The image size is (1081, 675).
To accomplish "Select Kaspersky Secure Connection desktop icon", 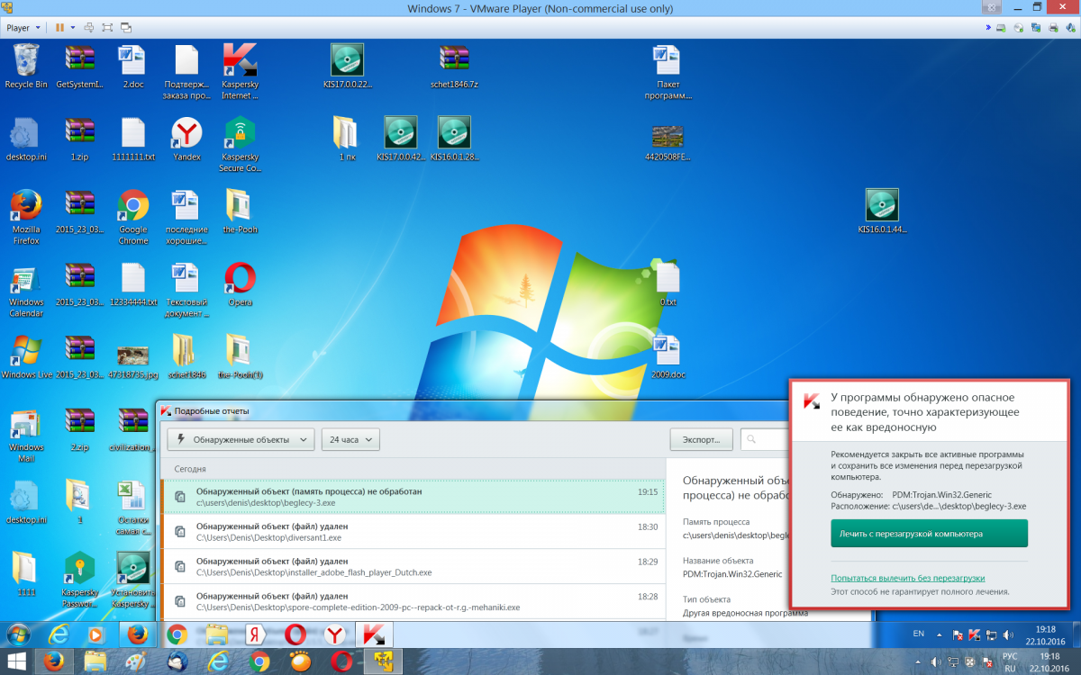I will pyautogui.click(x=240, y=144).
